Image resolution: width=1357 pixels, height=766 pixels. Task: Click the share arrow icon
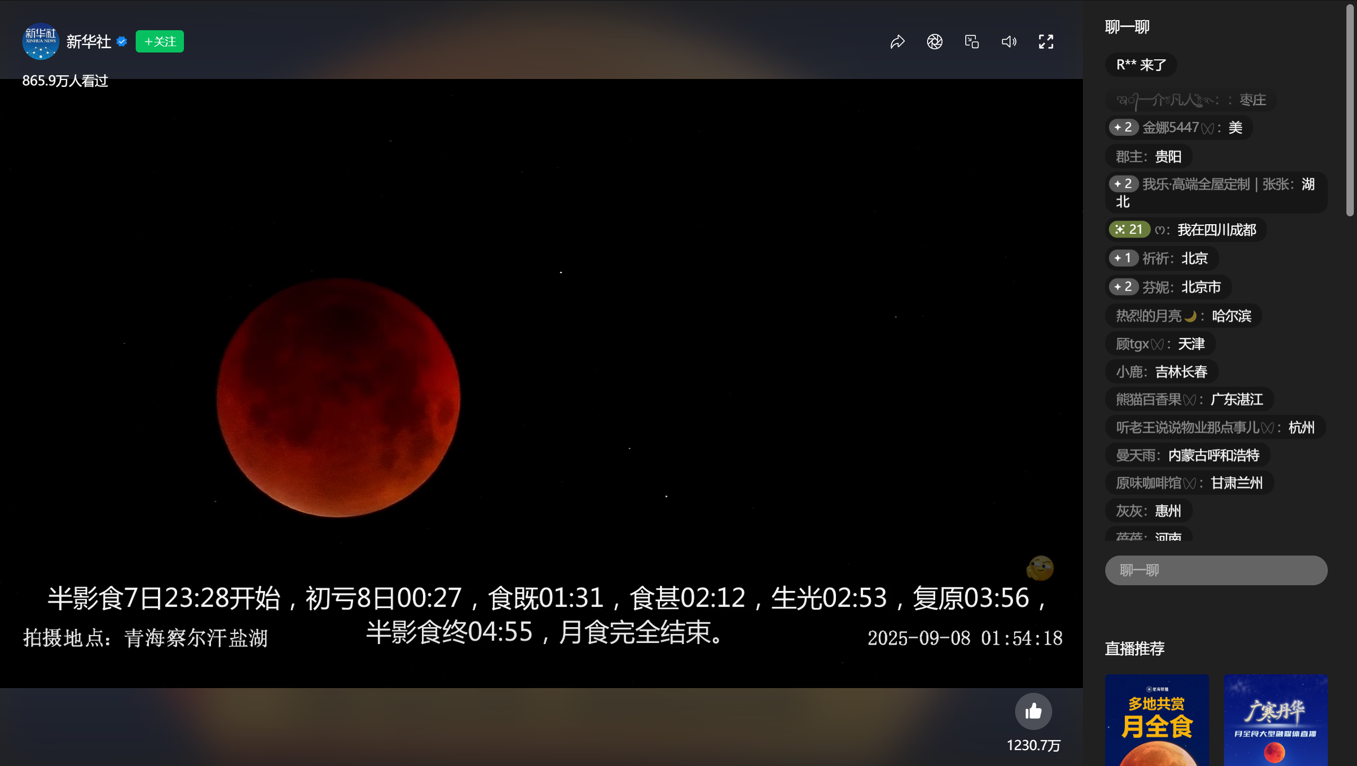897,41
